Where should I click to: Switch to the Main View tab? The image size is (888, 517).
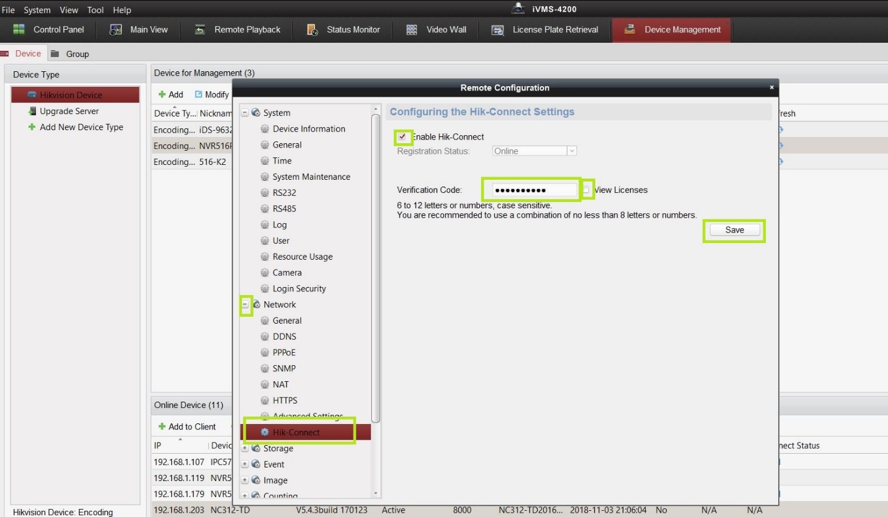pyautogui.click(x=138, y=30)
